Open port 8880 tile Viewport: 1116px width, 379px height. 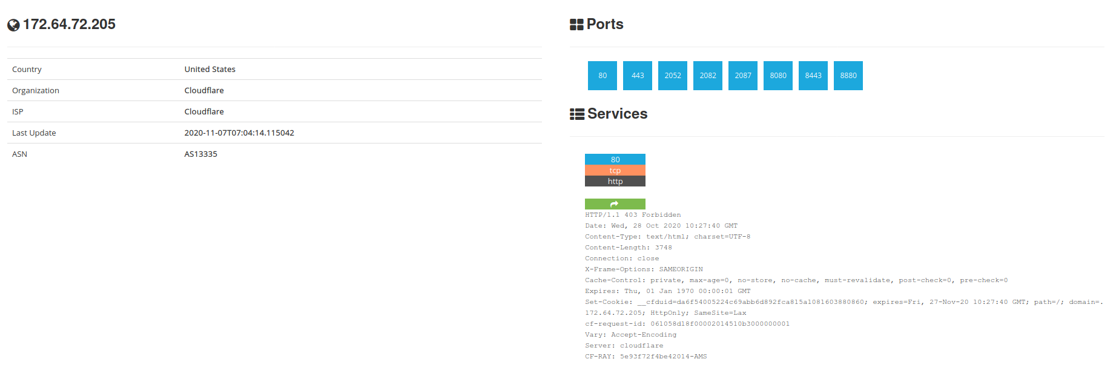point(848,76)
